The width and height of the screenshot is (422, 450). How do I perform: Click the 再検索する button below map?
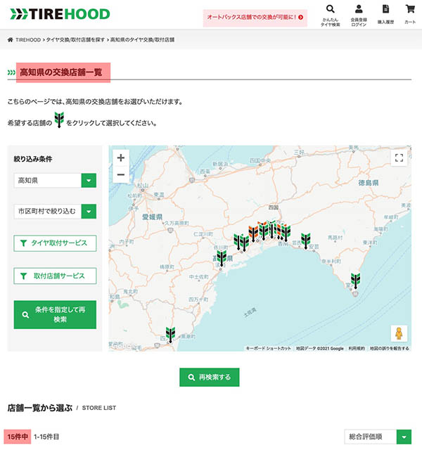click(210, 377)
